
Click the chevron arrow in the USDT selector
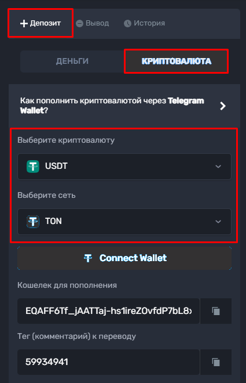(218, 167)
